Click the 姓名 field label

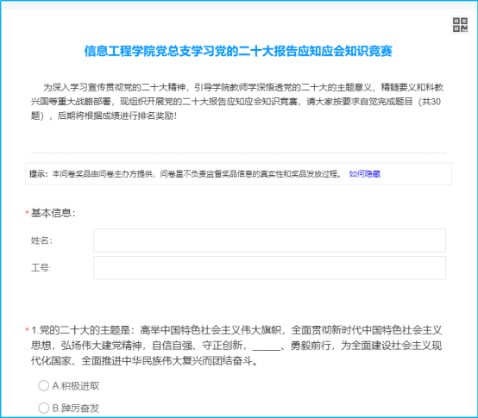pos(41,240)
